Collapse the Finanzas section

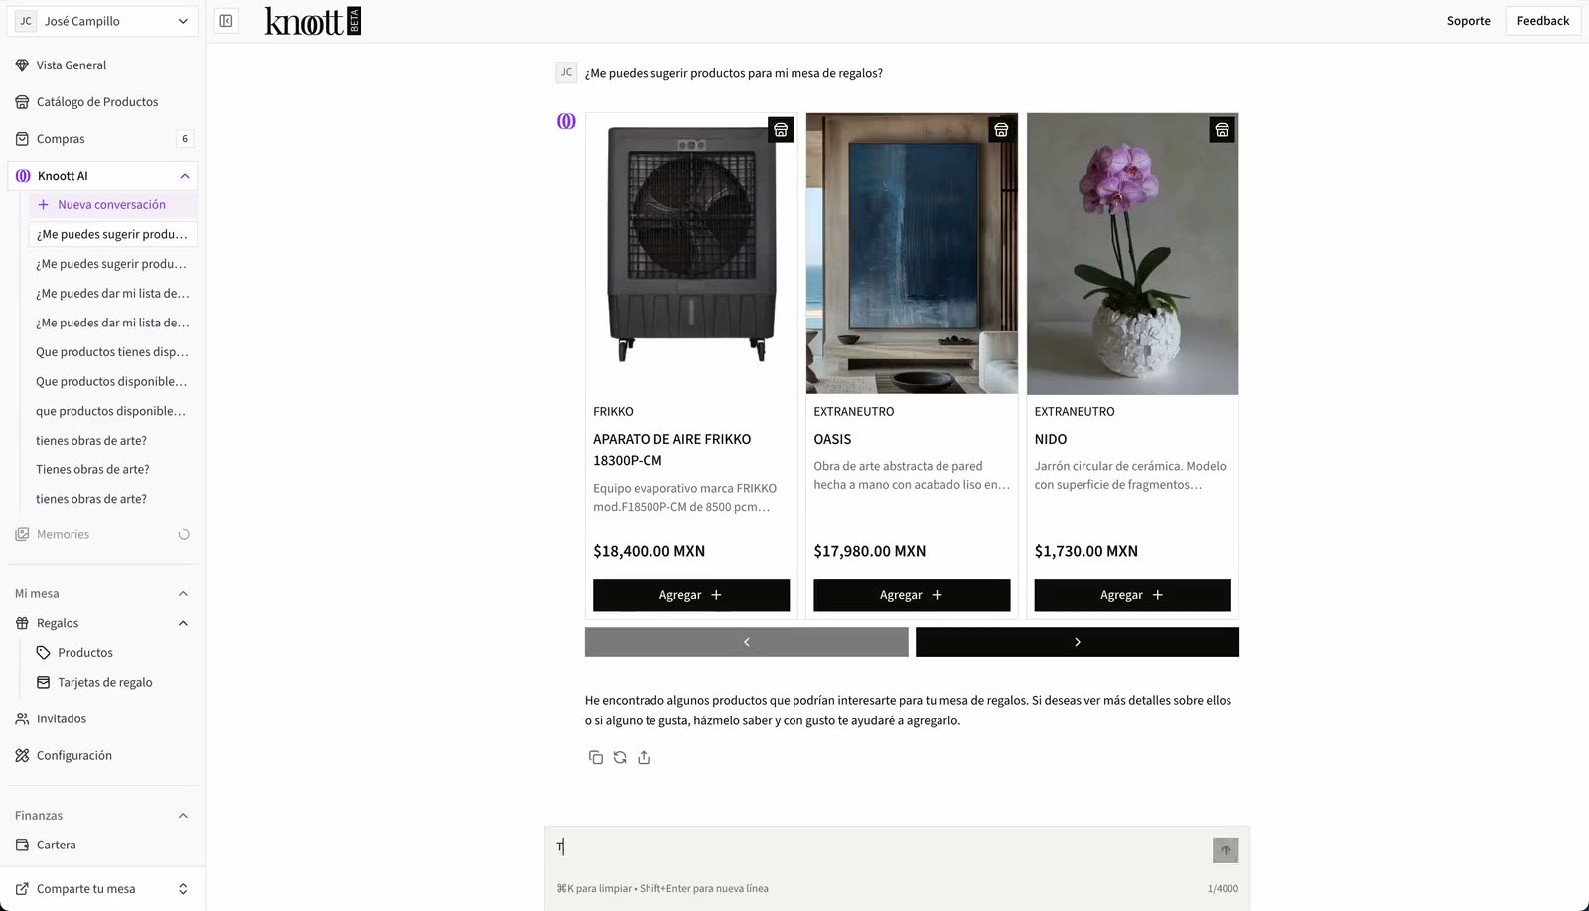pos(183,816)
